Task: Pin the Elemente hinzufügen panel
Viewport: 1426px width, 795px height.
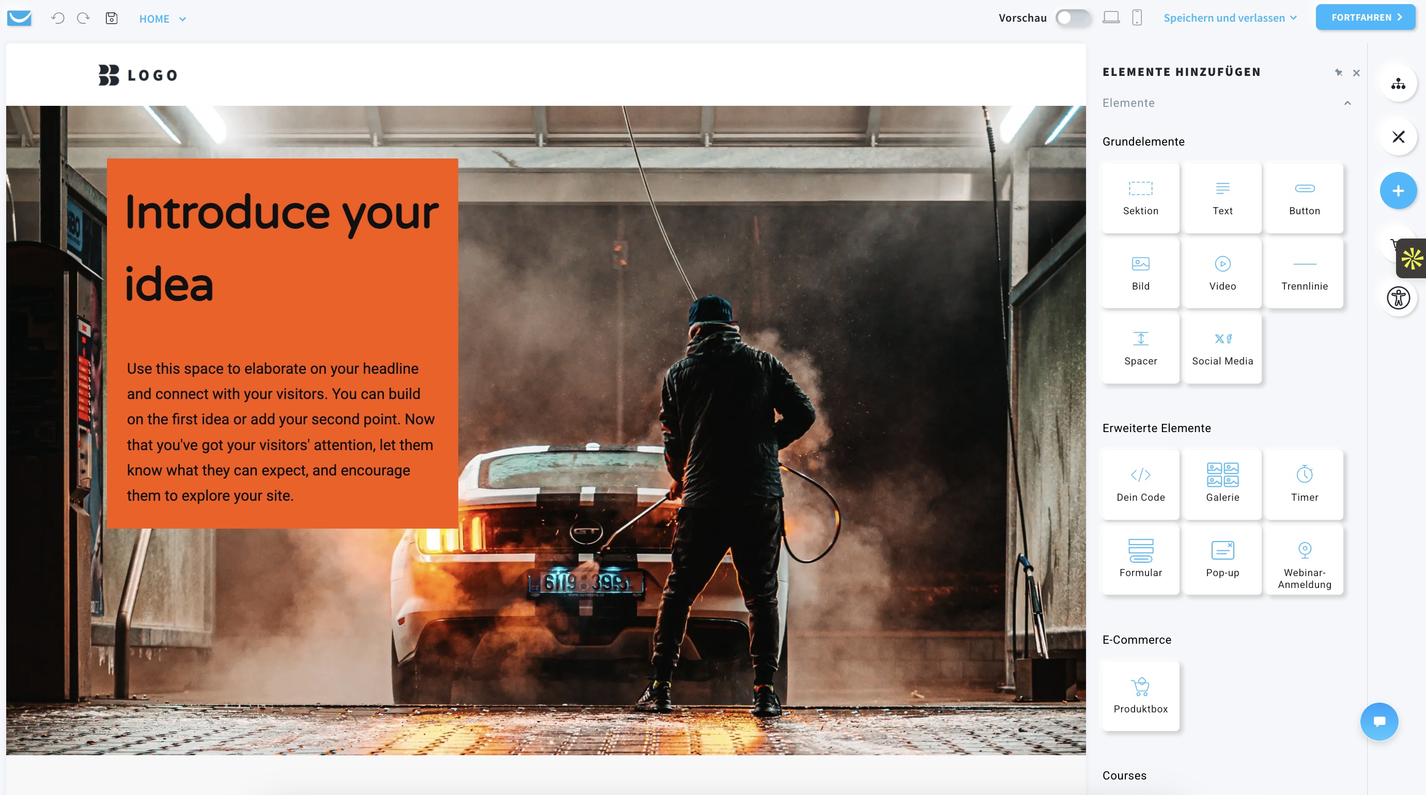Action: click(x=1338, y=72)
